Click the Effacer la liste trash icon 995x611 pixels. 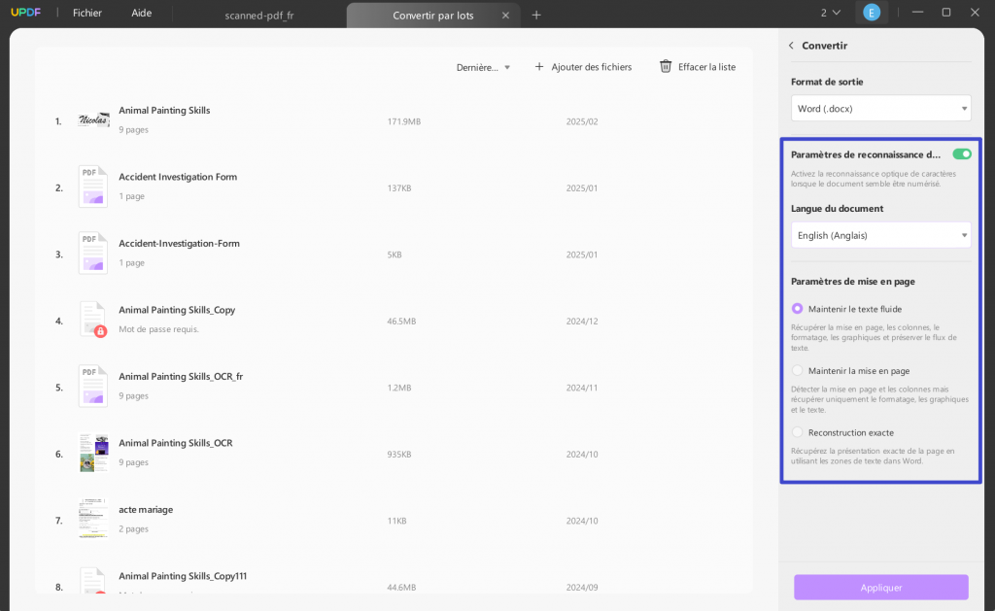tap(665, 67)
